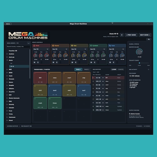Go to the previous bank
The width and height of the screenshot is (157, 157).
pos(131,35)
